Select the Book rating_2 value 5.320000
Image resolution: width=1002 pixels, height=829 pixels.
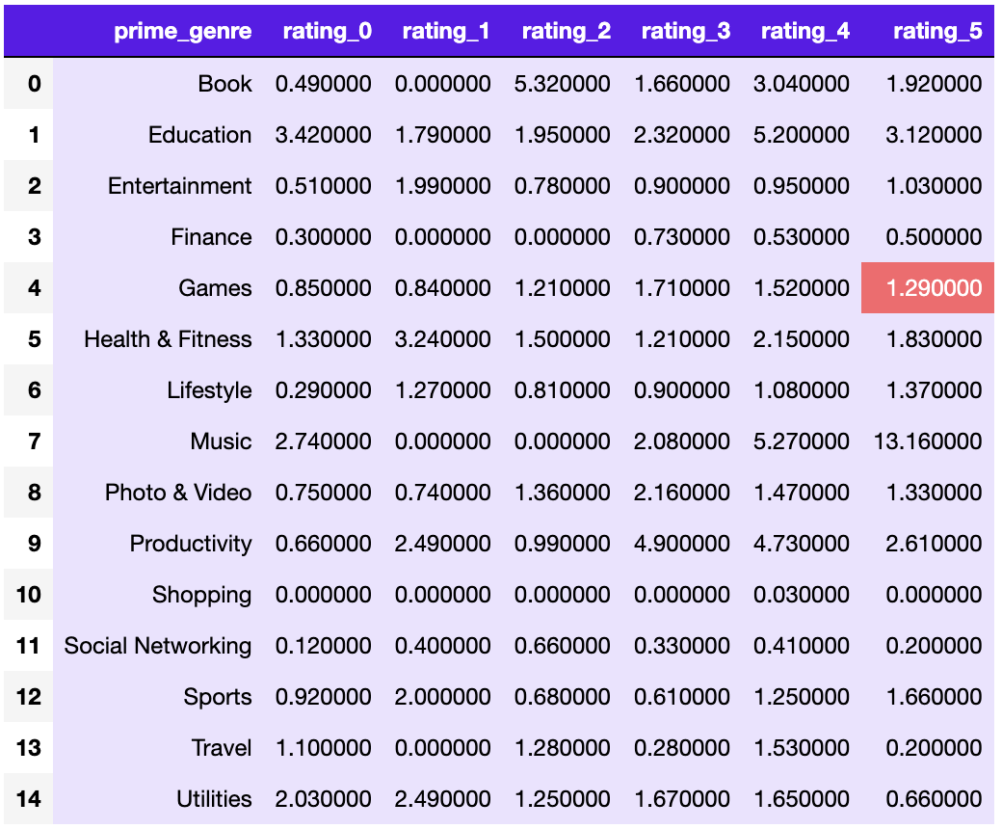pos(563,83)
